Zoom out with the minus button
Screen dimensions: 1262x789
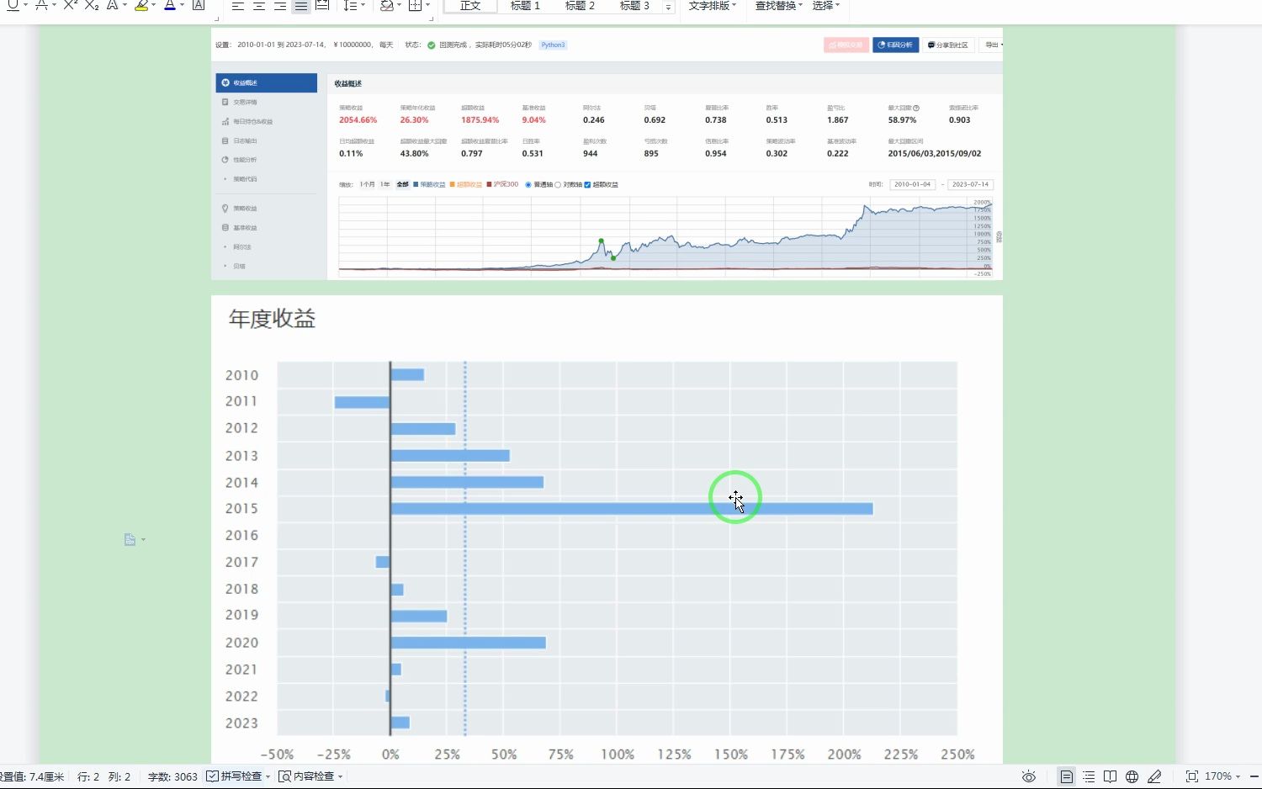[1254, 776]
